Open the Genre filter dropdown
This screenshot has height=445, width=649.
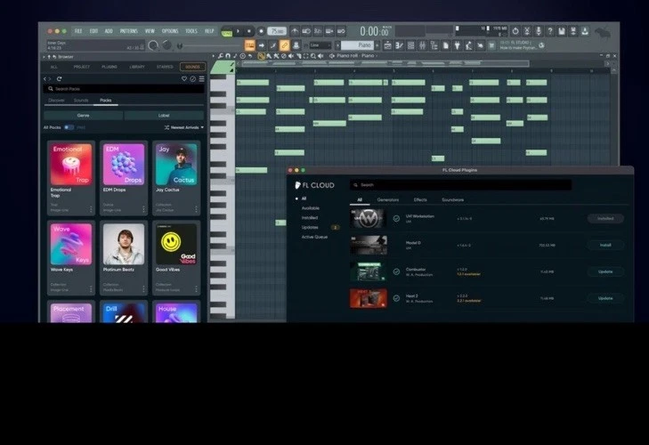tap(83, 116)
